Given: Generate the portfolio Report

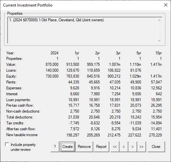Looking at the screenshot, I should 101,147.
